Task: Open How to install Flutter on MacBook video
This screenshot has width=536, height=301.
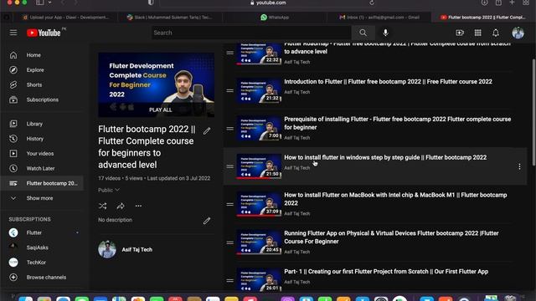Action: click(395, 199)
